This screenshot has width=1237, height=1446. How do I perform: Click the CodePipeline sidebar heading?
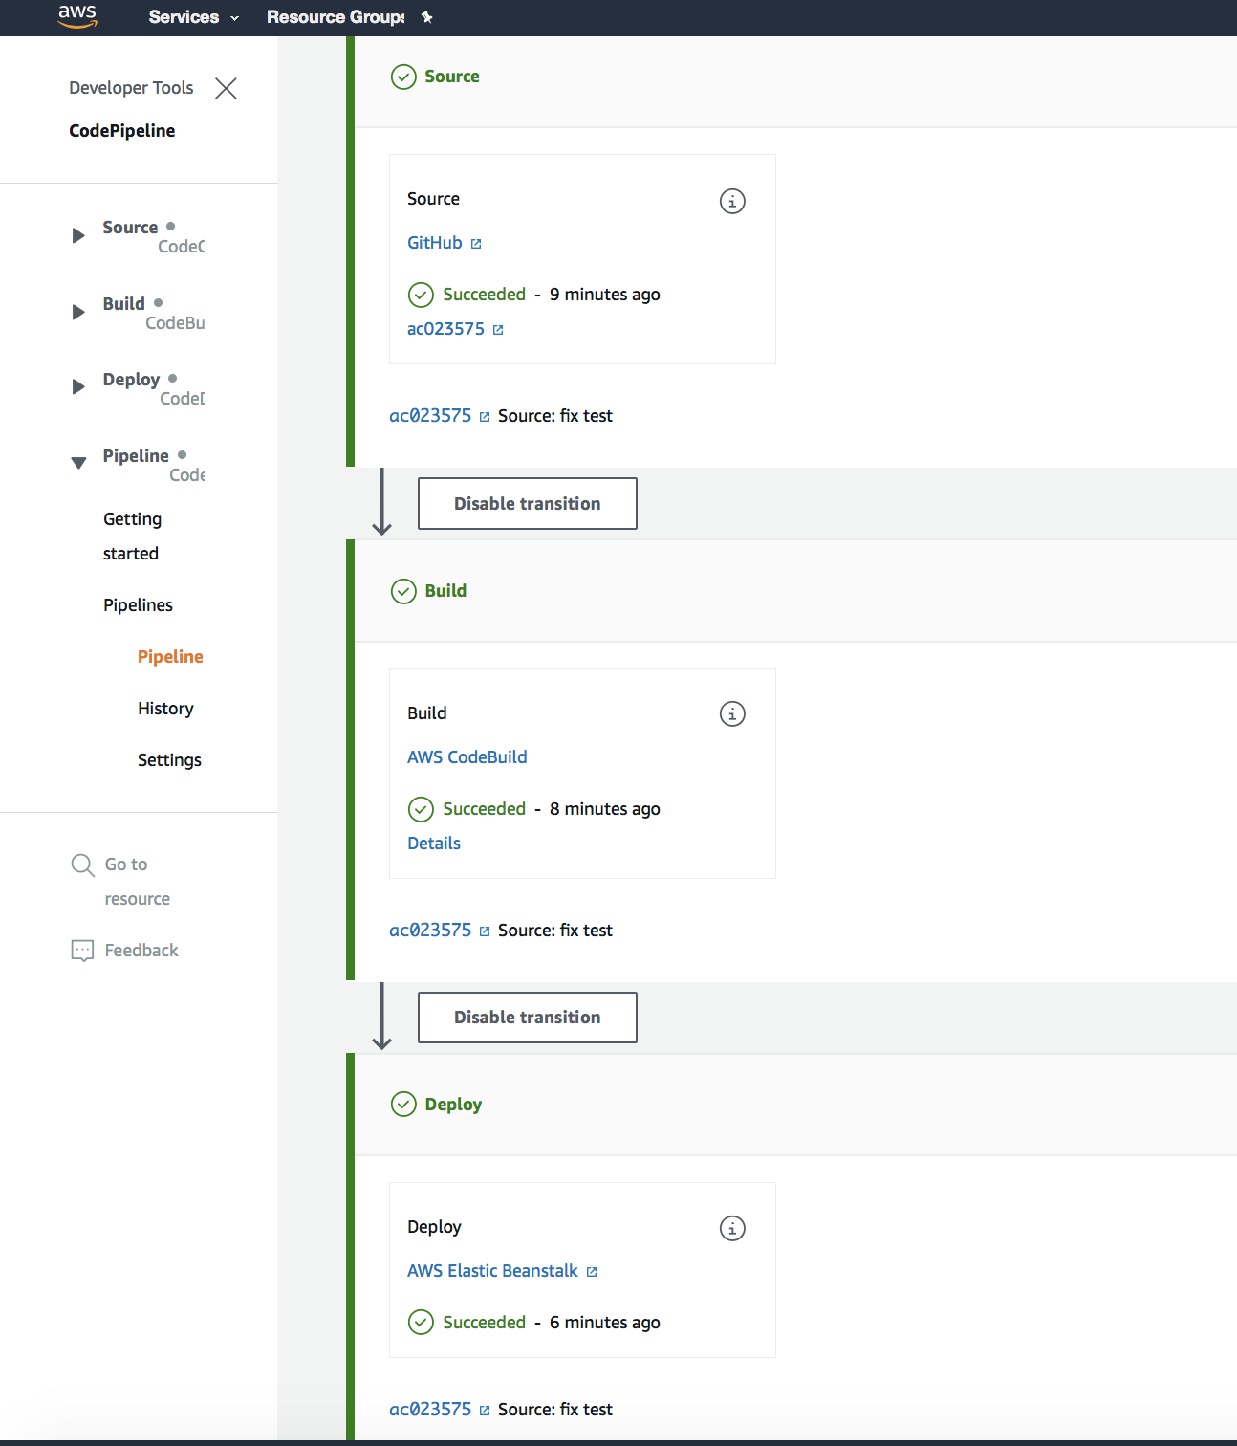coord(122,131)
